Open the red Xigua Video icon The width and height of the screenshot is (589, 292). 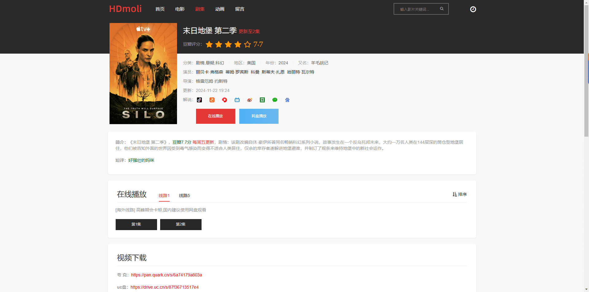[225, 100]
